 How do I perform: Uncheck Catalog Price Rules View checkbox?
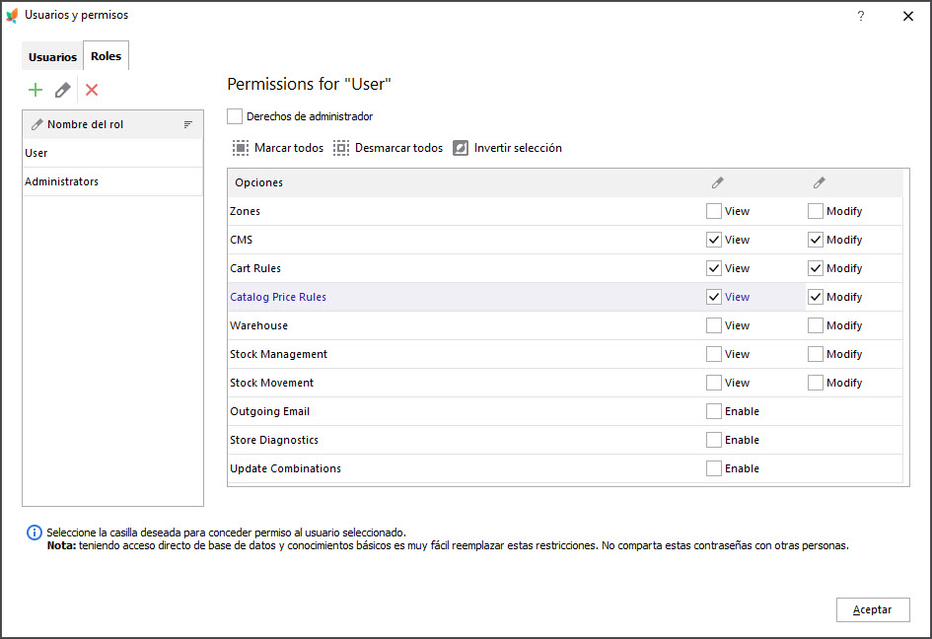coord(714,297)
